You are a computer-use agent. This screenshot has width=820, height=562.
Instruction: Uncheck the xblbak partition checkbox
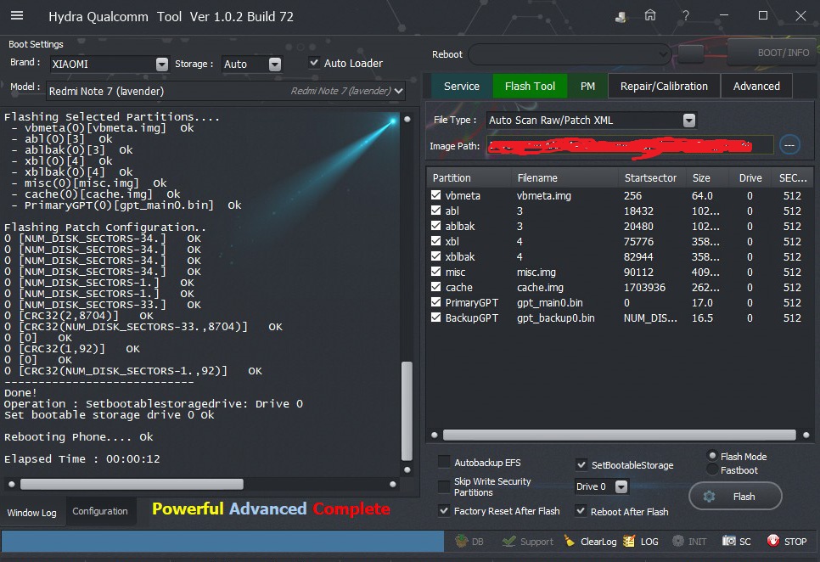point(435,256)
